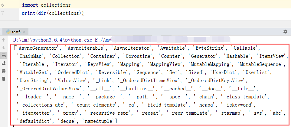This screenshot has height=127, width=291.
Task: Click the rerun up-arrow icon in run panel
Action: point(4,40)
